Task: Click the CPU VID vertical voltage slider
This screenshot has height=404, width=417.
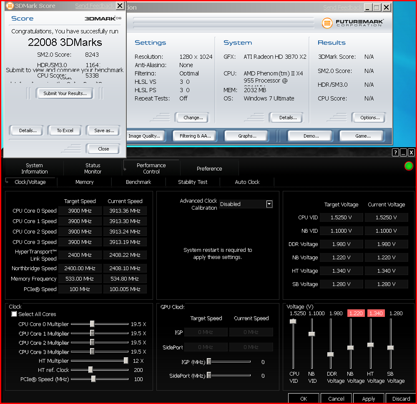Action: coord(293,321)
